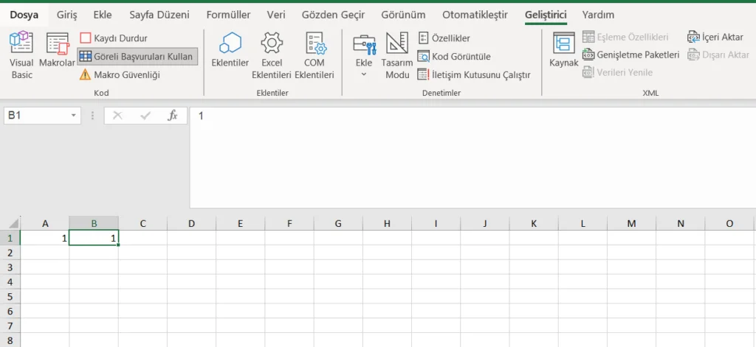The height and width of the screenshot is (347, 756).
Task: Click Genişletme Paketleri
Action: pos(631,55)
